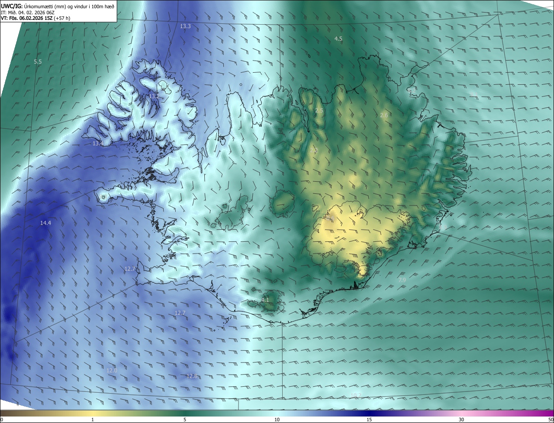
Task: Click the 12.8 value label
Action: pos(192,376)
